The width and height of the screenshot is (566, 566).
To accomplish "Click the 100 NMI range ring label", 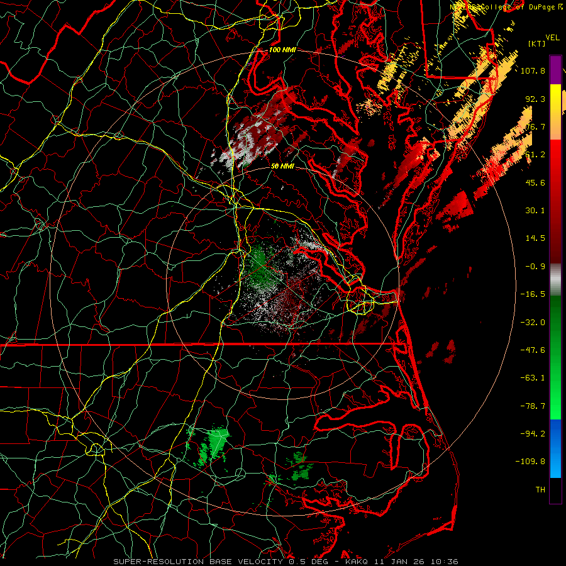I will pyautogui.click(x=282, y=50).
